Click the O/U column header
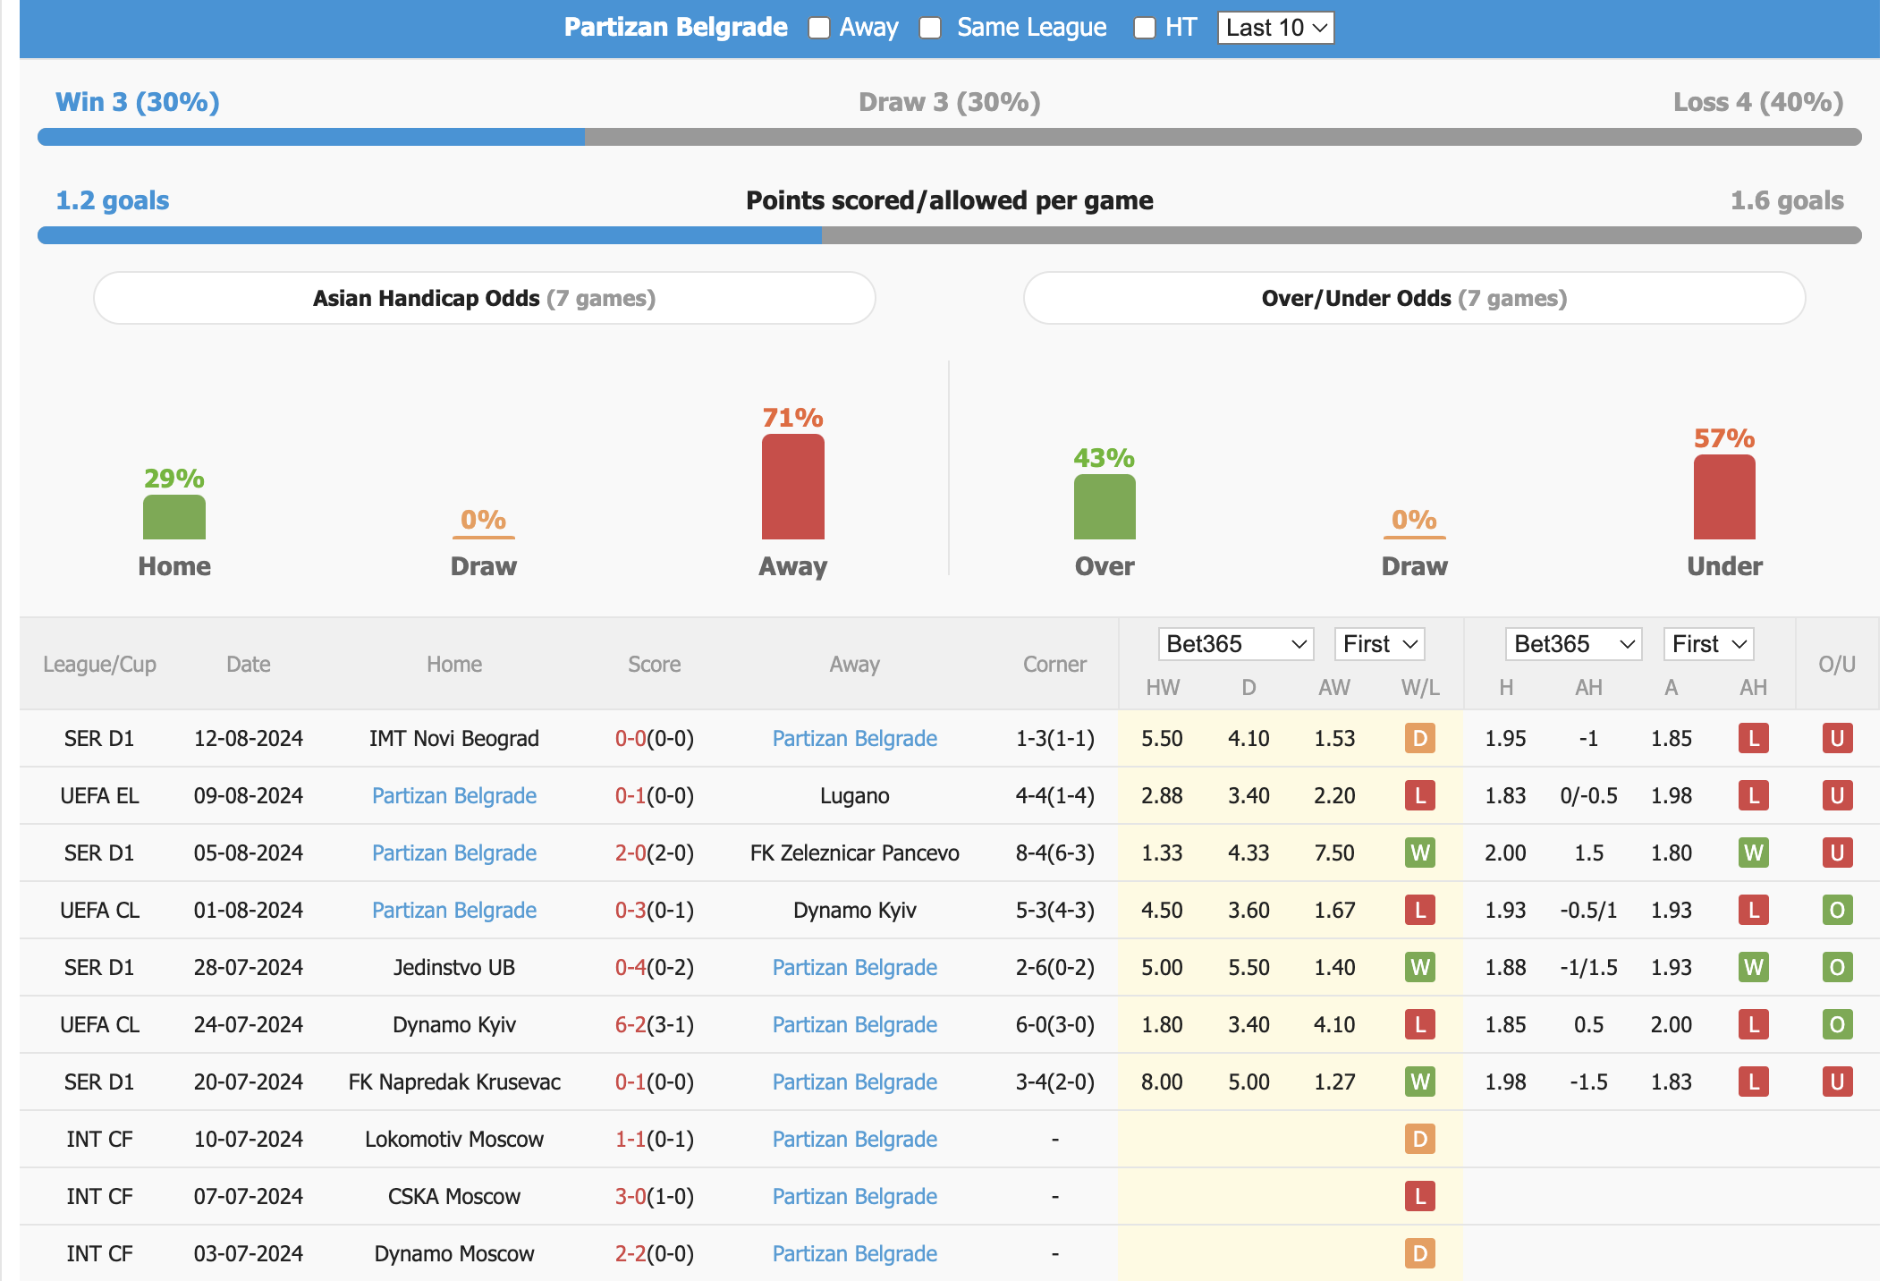The image size is (1896, 1281). point(1837,664)
